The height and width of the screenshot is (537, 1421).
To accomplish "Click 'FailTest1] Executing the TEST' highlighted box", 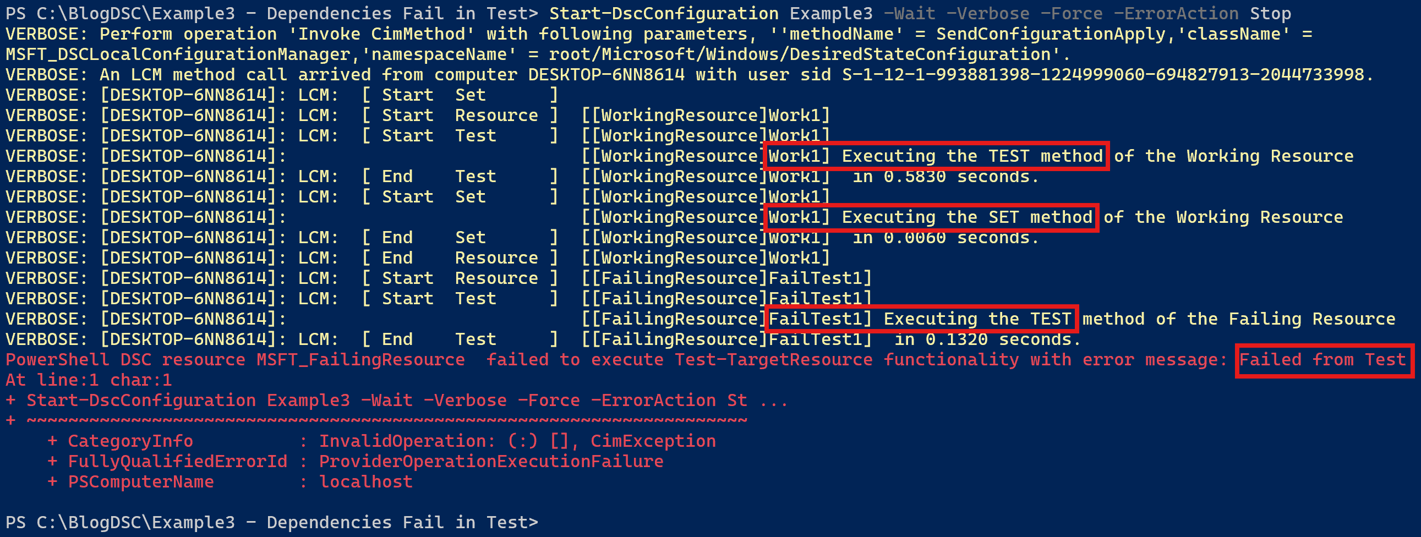I will [x=921, y=319].
